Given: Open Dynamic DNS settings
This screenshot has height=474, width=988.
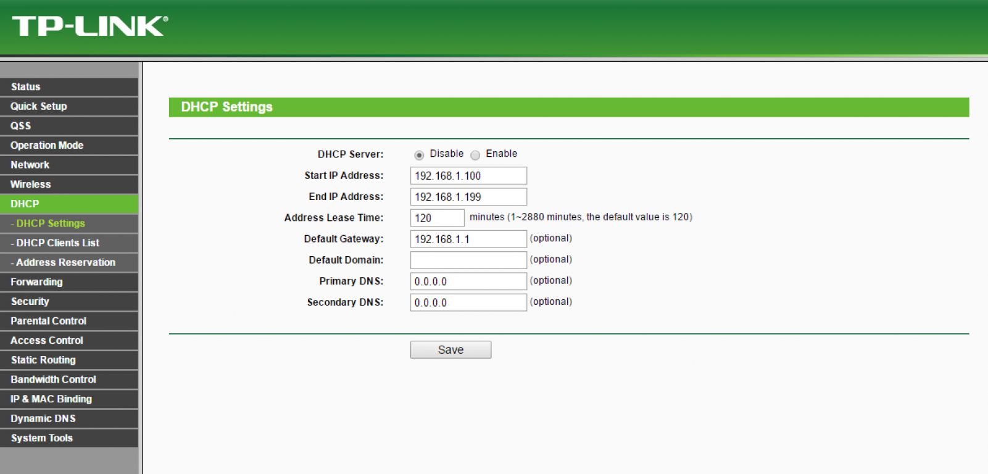Looking at the screenshot, I should pyautogui.click(x=69, y=418).
